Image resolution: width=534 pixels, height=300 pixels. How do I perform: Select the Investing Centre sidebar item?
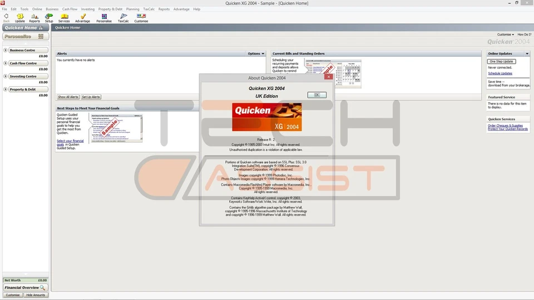point(28,76)
